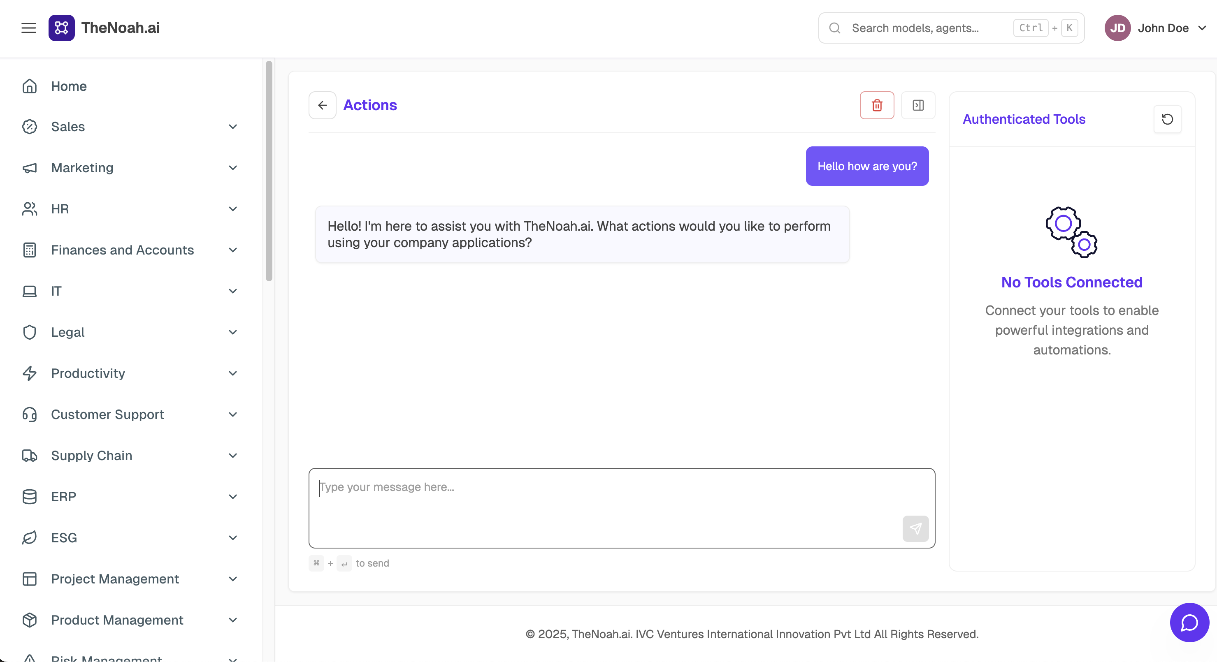
Task: Click the Legal shield icon
Action: click(x=29, y=332)
